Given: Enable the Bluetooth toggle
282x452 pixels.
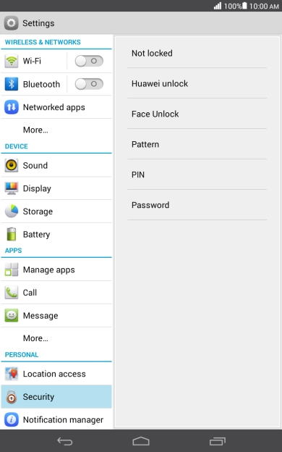Looking at the screenshot, I should click(x=89, y=84).
